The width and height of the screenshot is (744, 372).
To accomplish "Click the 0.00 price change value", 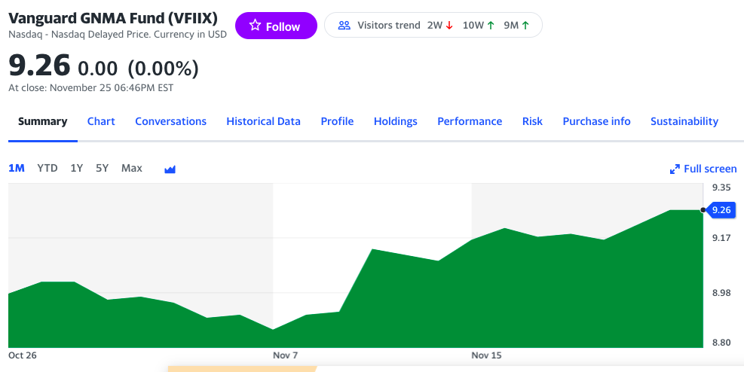I will pyautogui.click(x=97, y=69).
